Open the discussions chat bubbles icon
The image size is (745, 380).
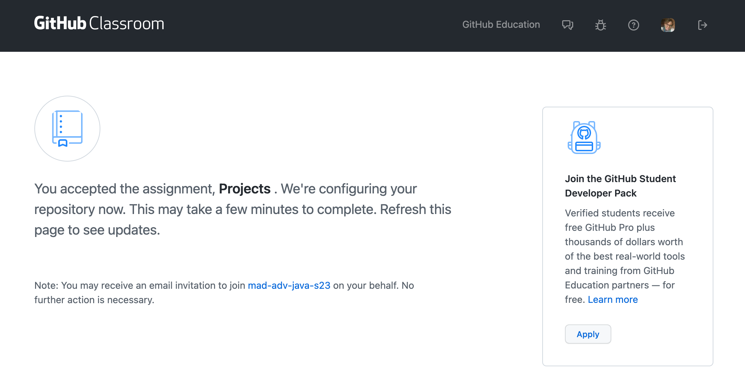(567, 25)
